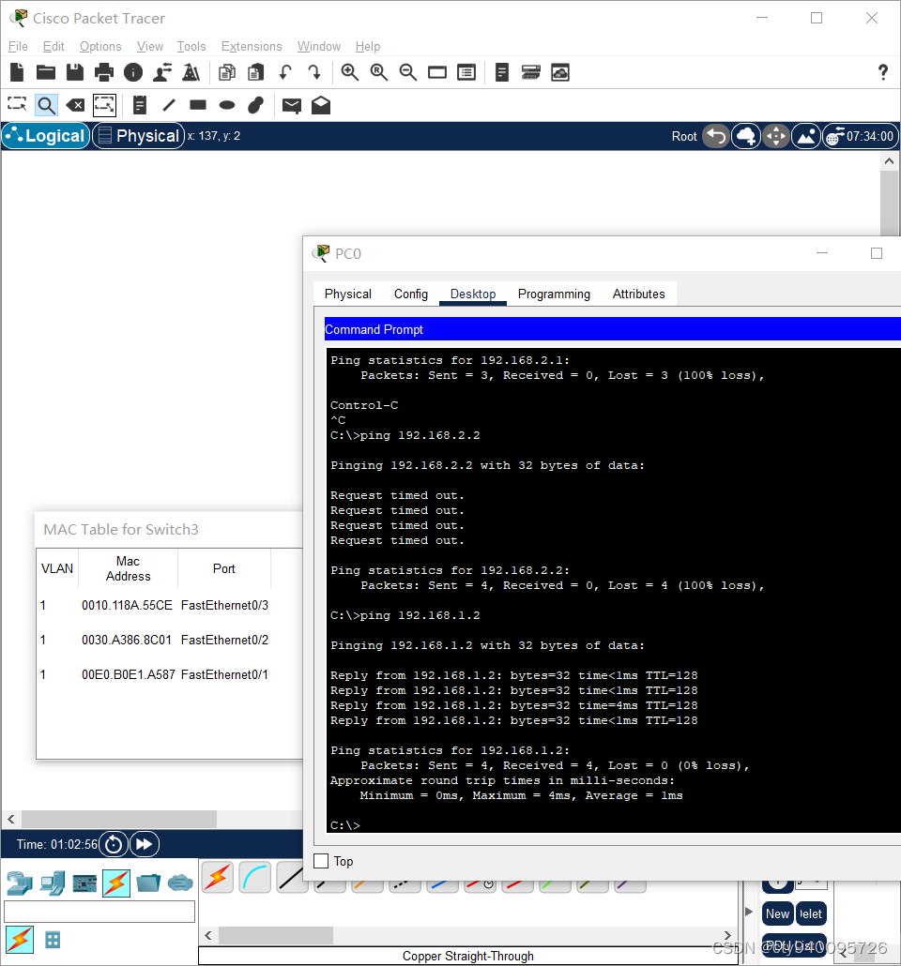Open the Help question mark
This screenshot has width=901, height=966.
click(x=883, y=73)
